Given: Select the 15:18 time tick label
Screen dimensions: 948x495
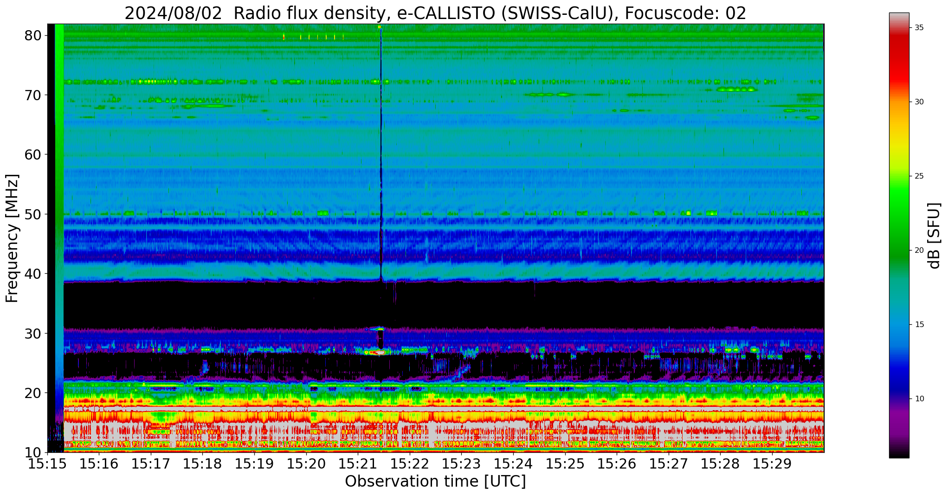Looking at the screenshot, I should pyautogui.click(x=202, y=463).
